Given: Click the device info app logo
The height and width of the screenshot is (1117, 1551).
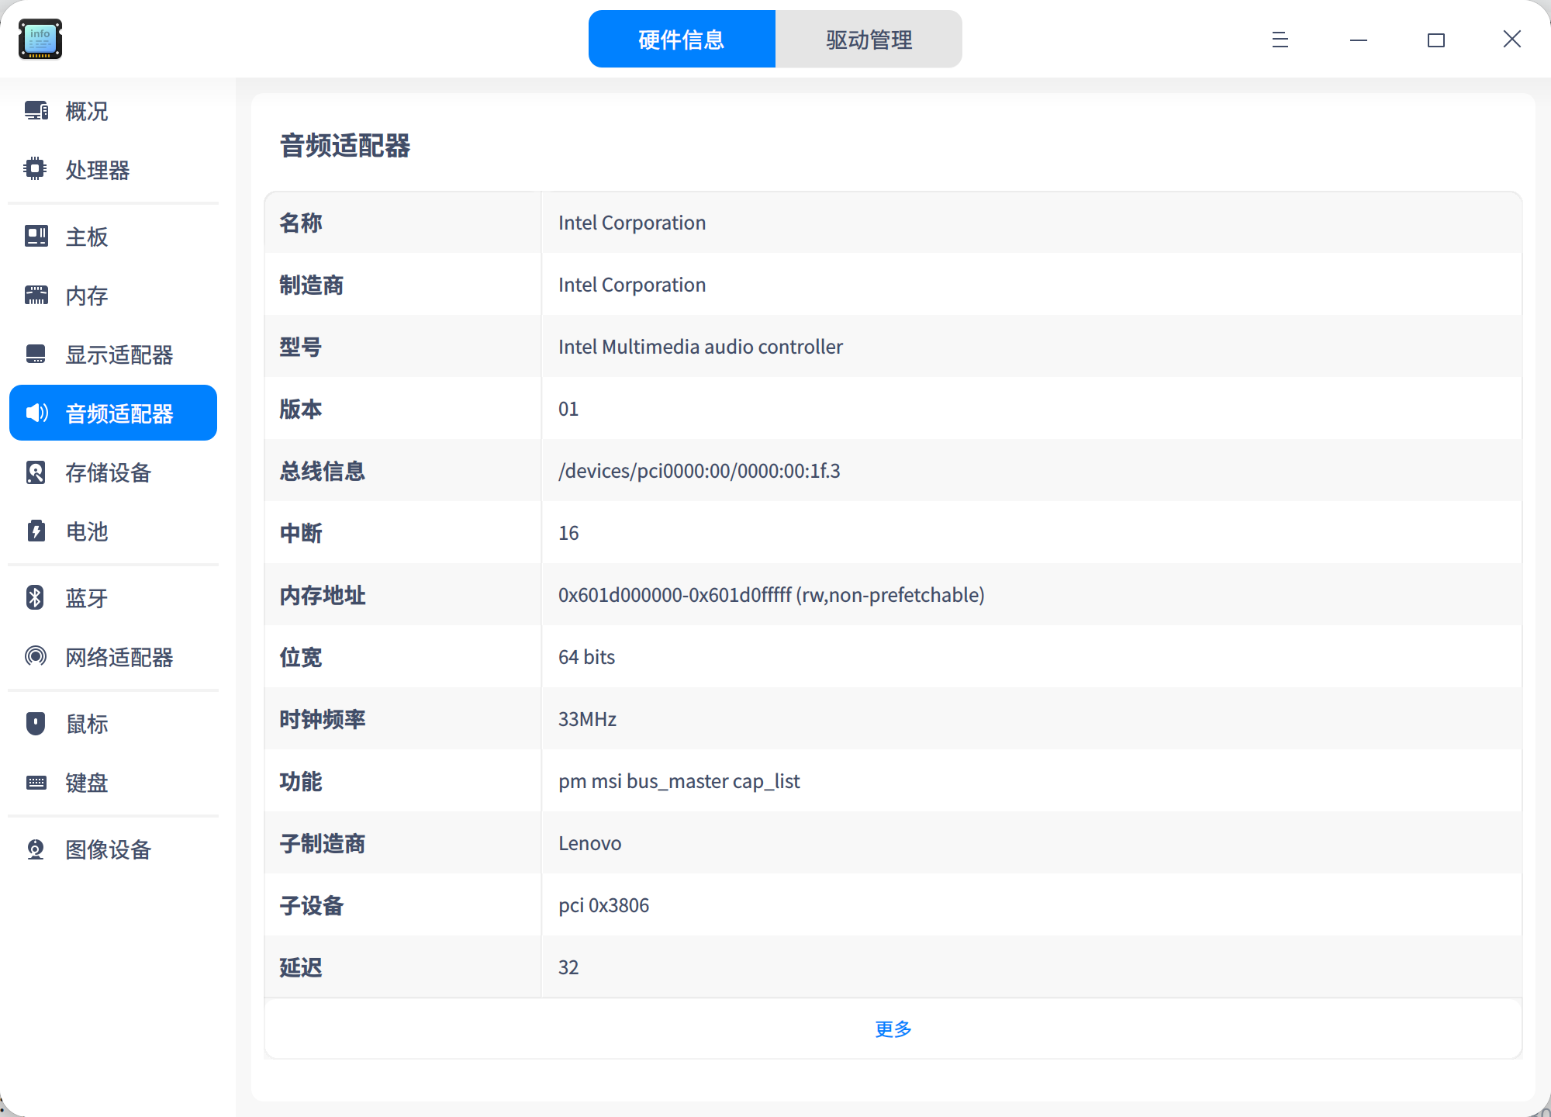Looking at the screenshot, I should (40, 39).
